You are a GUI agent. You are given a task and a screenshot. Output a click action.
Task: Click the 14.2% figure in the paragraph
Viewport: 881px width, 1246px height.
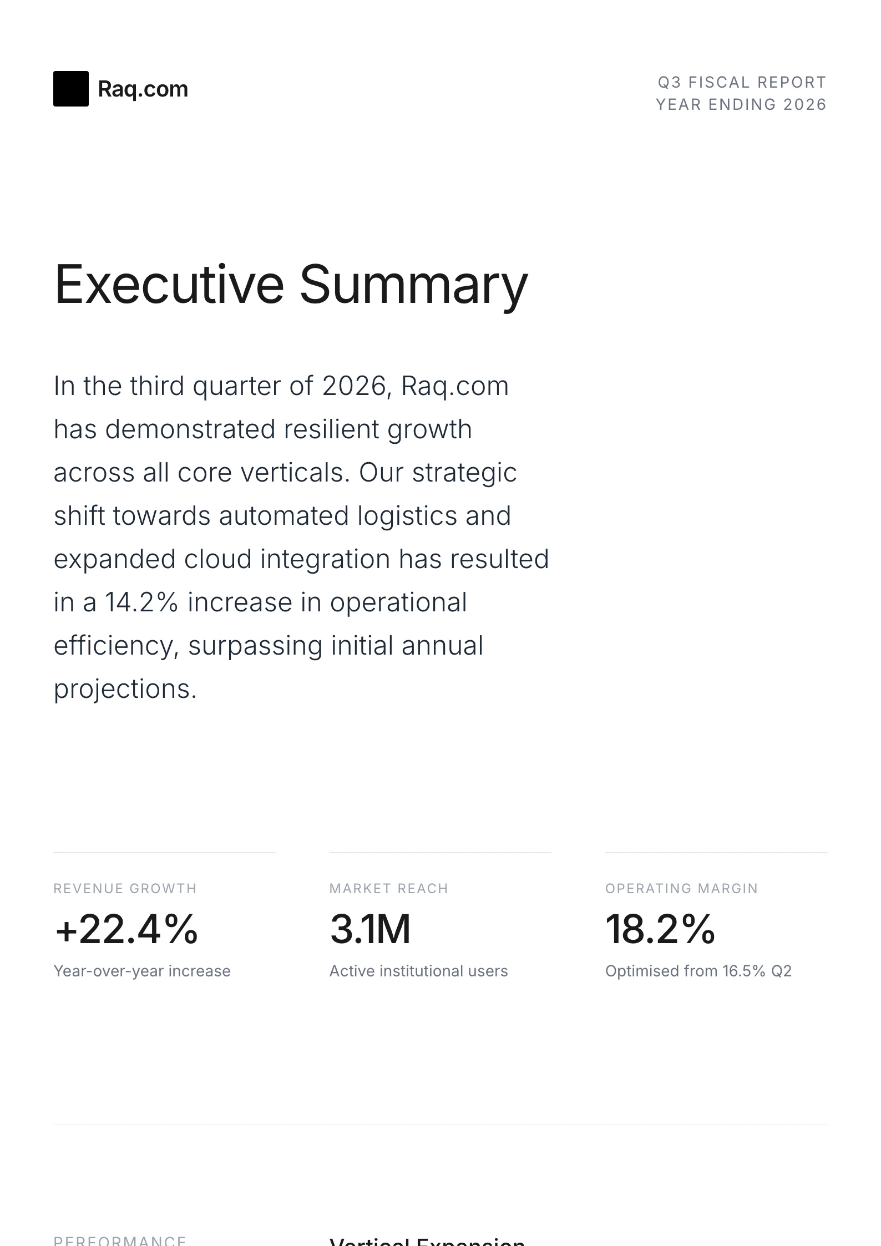[141, 602]
